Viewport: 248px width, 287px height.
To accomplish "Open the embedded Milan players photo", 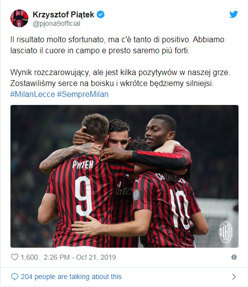I will tap(124, 176).
